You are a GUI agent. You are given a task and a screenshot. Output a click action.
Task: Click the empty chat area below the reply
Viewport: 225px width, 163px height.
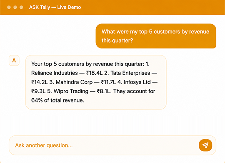pos(112,122)
